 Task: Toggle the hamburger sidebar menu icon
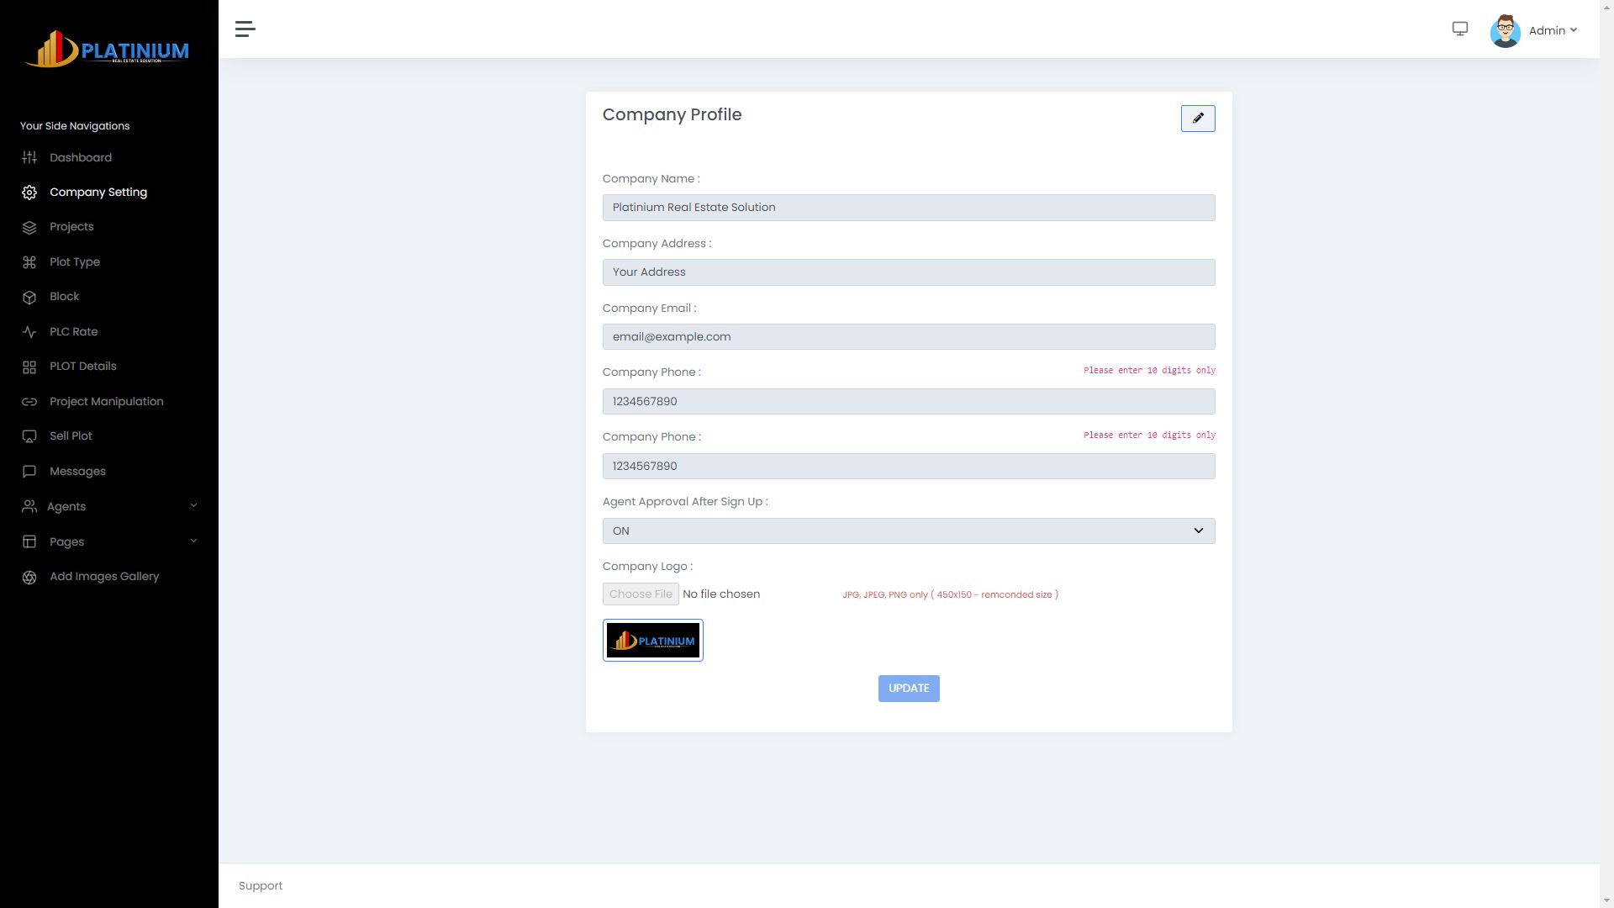point(245,29)
